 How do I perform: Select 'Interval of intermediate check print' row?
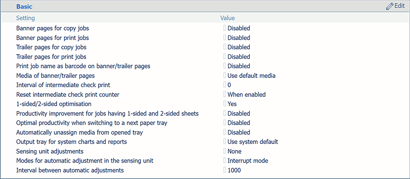coord(63,85)
